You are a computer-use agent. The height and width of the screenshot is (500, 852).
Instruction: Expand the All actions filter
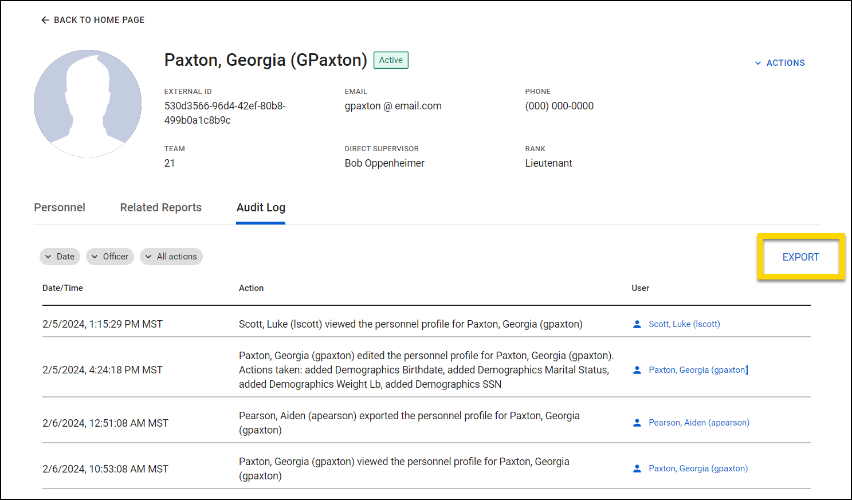point(171,257)
